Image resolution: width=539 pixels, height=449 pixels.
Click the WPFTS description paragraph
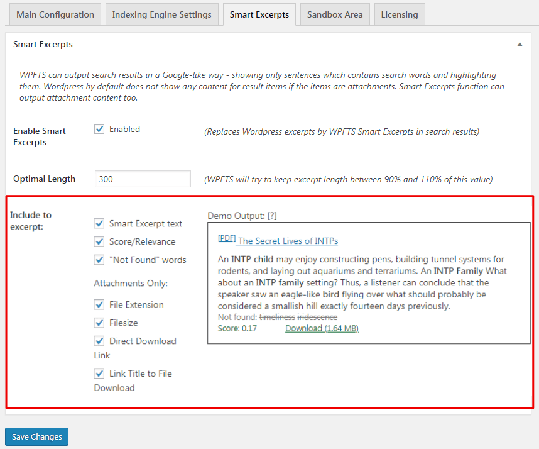pos(261,86)
